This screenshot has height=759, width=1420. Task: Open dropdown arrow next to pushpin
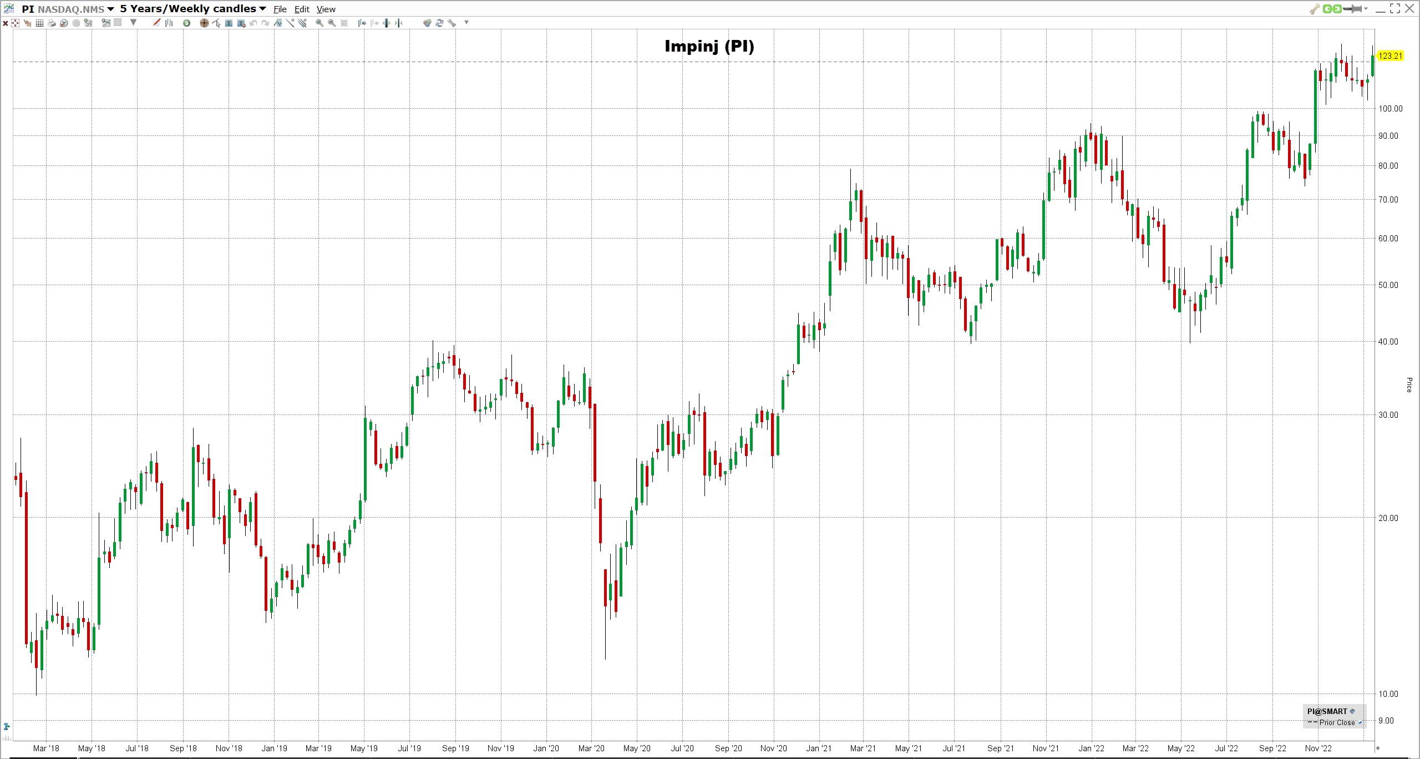point(1366,8)
